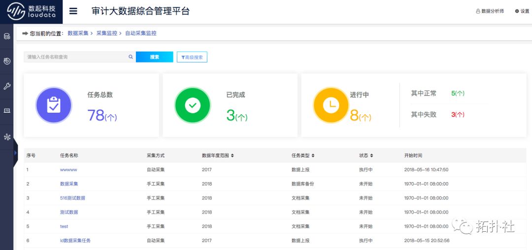Open 高级搜索 advanced search
This screenshot has height=250, width=532.
tap(192, 58)
